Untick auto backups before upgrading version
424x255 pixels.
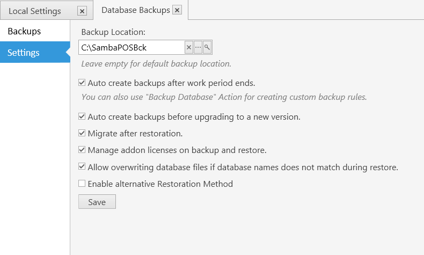tap(82, 116)
